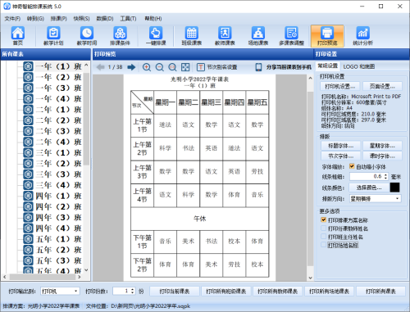Click the 星期字体... button

click(x=382, y=146)
